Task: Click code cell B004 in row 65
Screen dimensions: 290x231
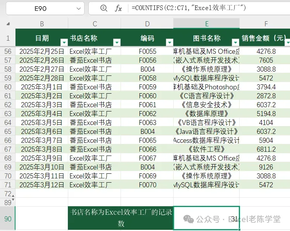Action: point(147,132)
